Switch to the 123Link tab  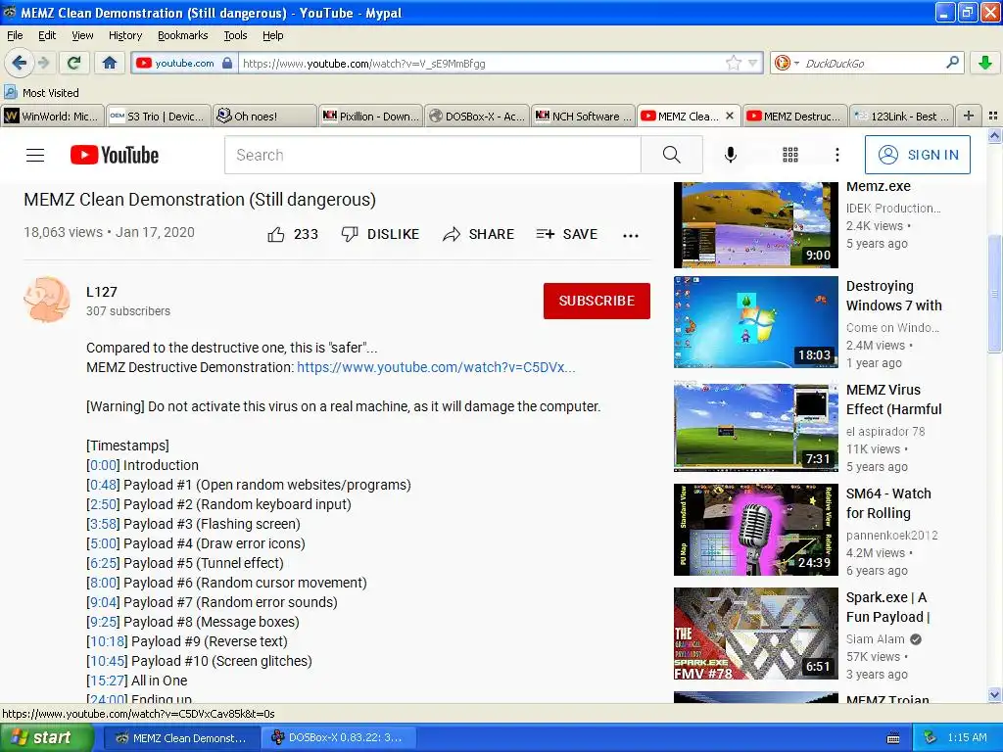(901, 116)
